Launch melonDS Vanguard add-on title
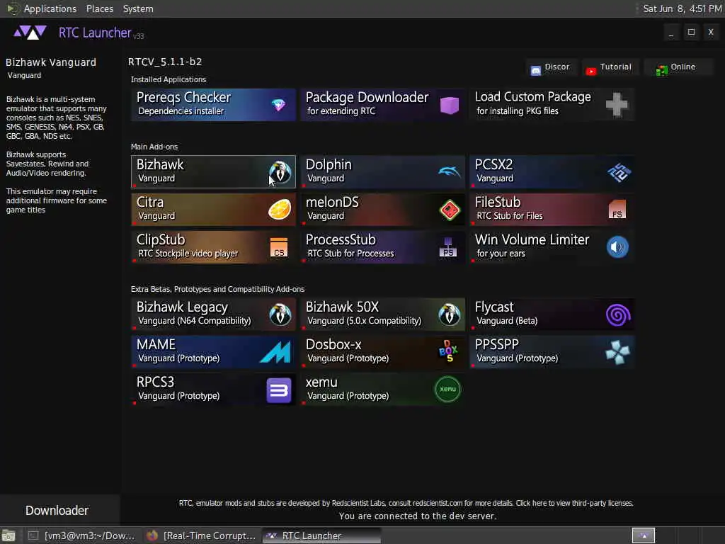Viewport: 725px width, 544px height. point(332,202)
